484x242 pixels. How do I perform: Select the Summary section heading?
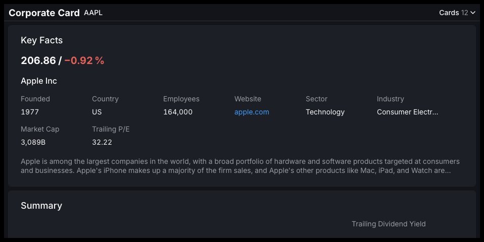pyautogui.click(x=41, y=206)
